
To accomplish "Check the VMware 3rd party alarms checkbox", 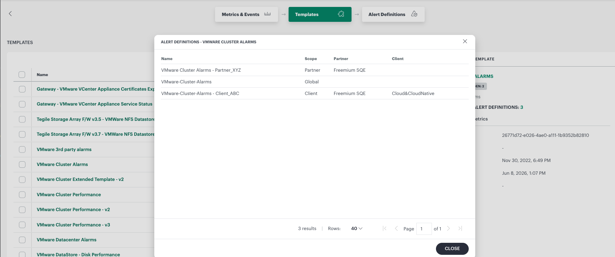I will [x=22, y=150].
